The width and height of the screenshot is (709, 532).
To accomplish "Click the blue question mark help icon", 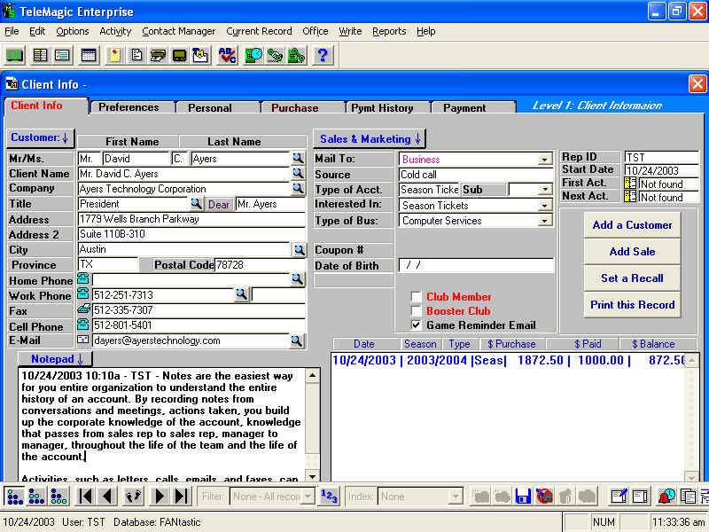I will 323,56.
